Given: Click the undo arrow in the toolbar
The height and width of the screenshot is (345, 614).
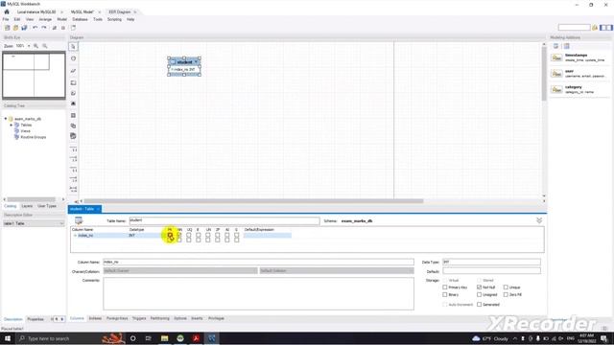Looking at the screenshot, I should pyautogui.click(x=35, y=28).
